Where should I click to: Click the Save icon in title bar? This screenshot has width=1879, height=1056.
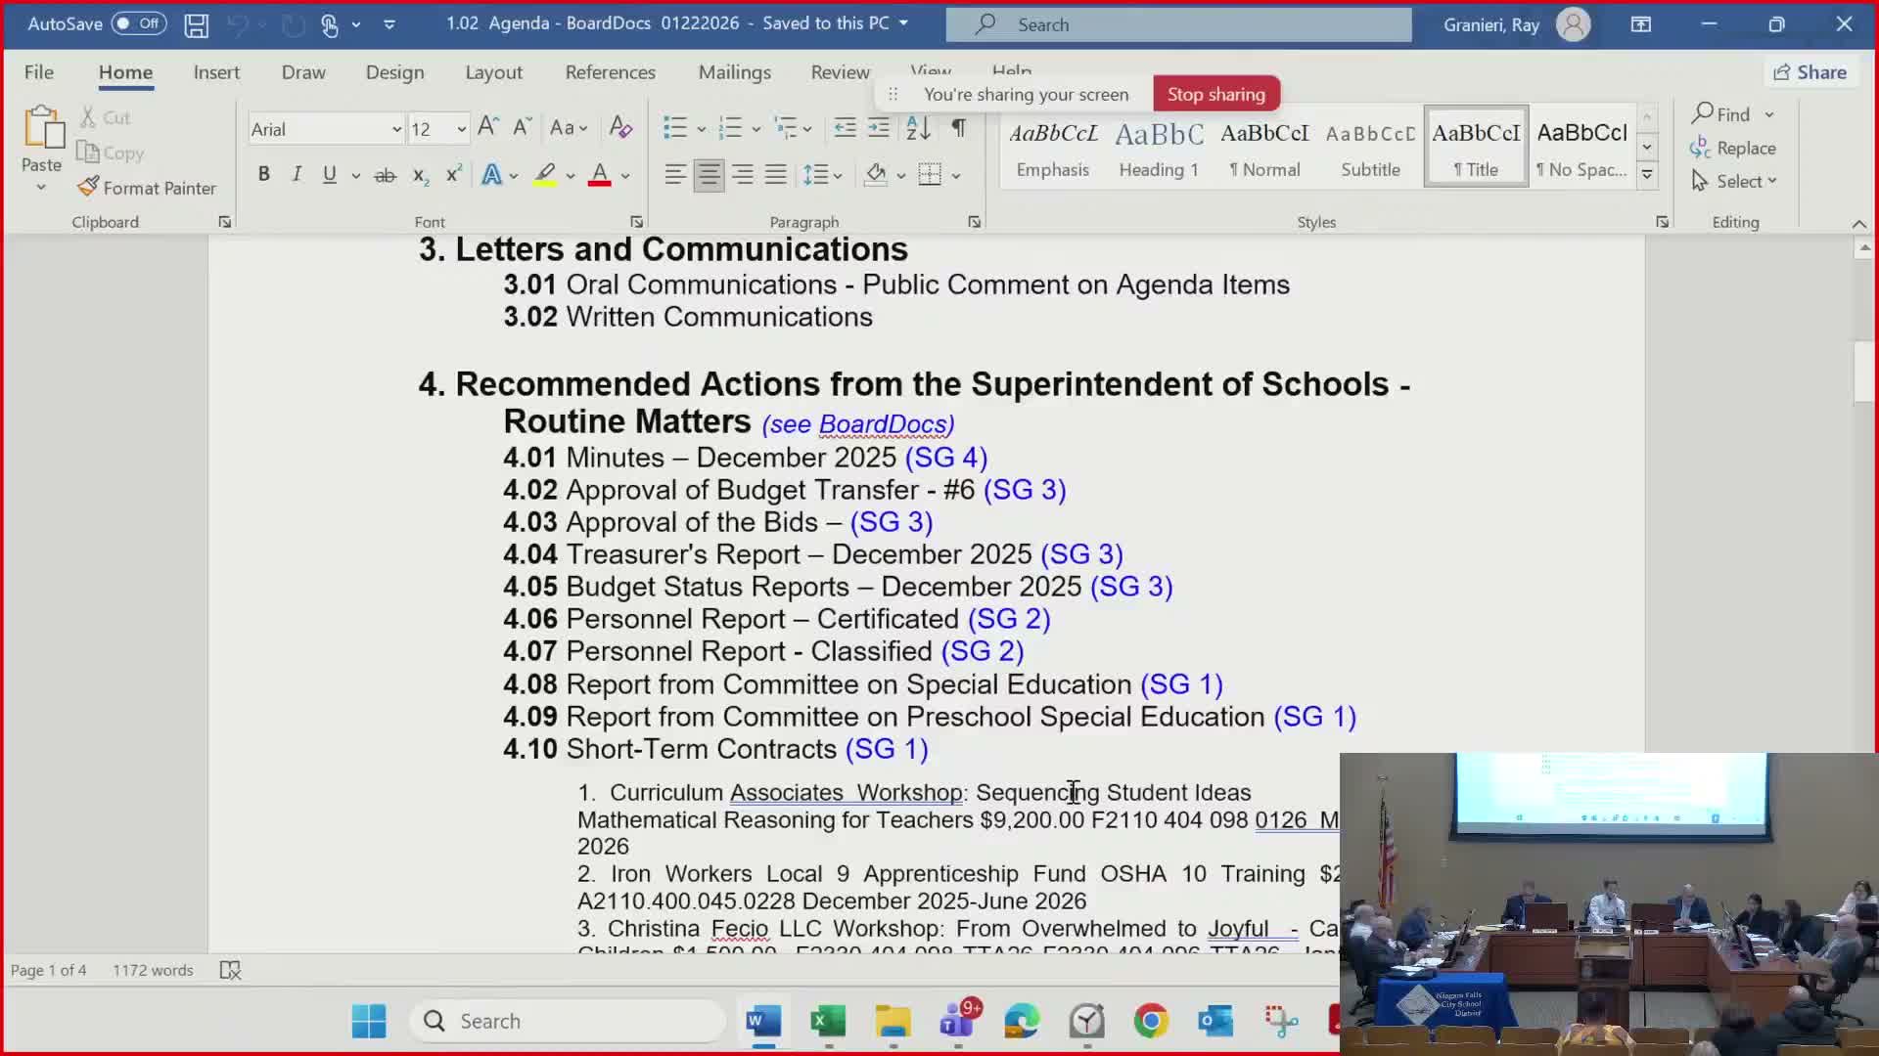coord(197,24)
